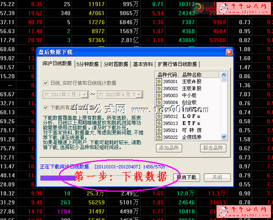Click the 2.01亿 cell in the background table

pyautogui.click(x=130, y=40)
